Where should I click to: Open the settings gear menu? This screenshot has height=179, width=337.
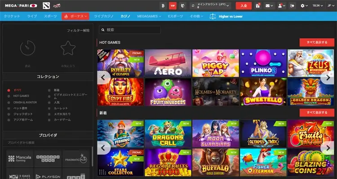(304, 6)
